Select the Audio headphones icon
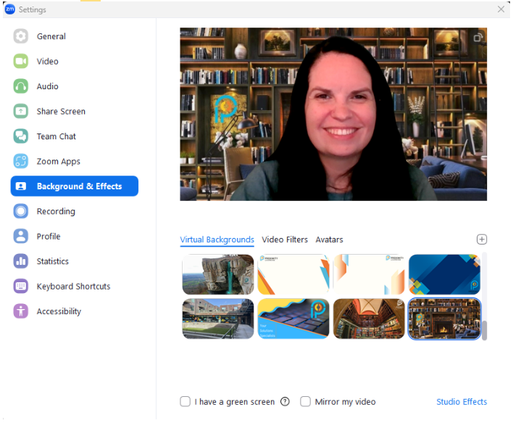The image size is (513, 423). 21,86
